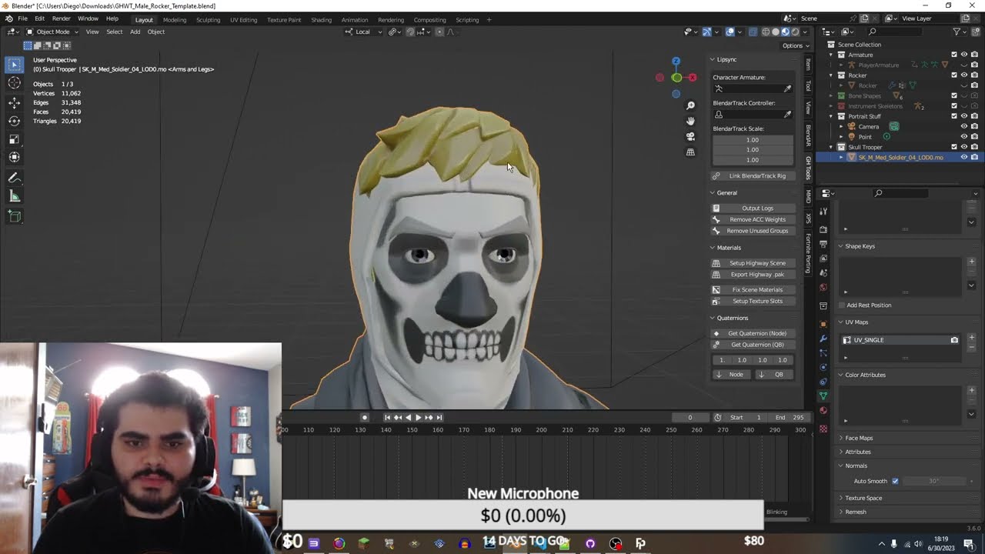This screenshot has height=554, width=985.
Task: Click the Export Highway .pak button
Action: click(x=752, y=275)
